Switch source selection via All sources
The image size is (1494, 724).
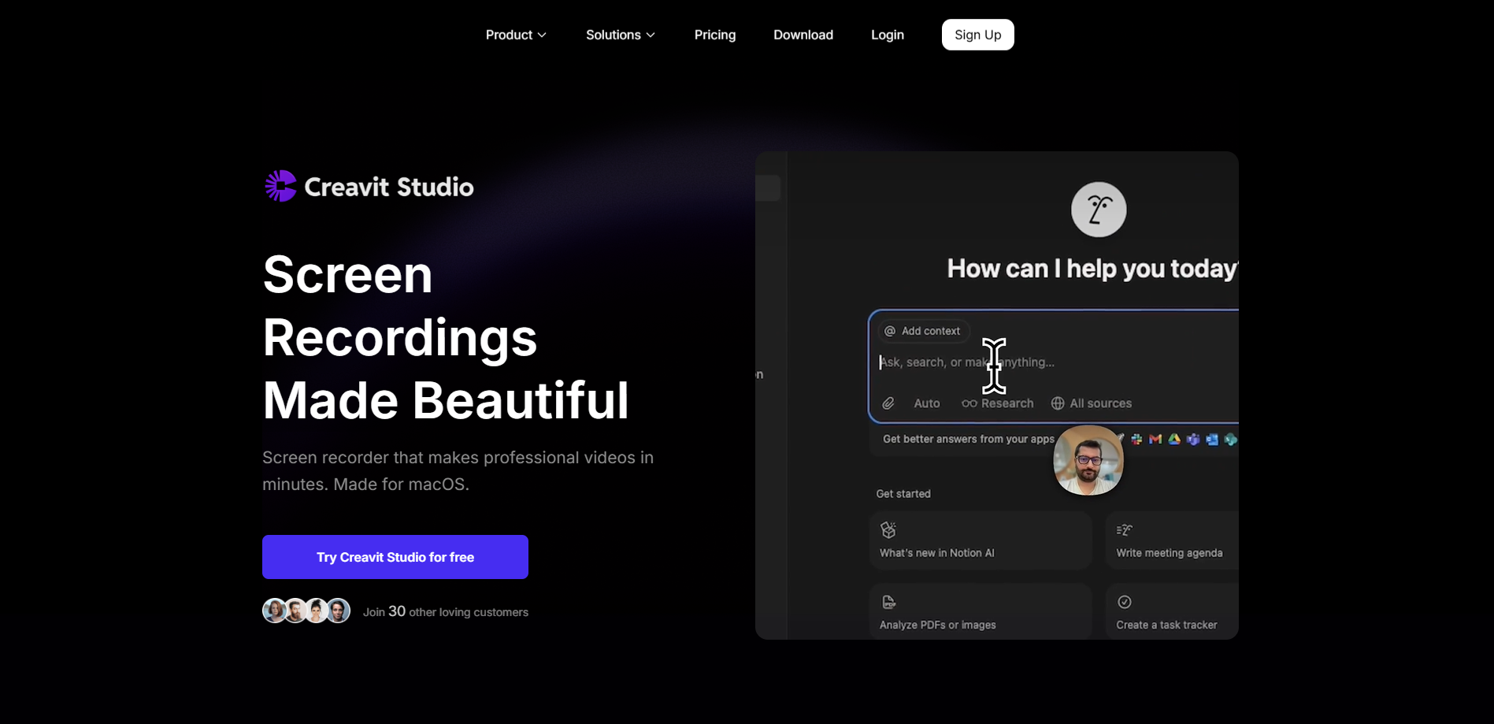(x=1099, y=403)
